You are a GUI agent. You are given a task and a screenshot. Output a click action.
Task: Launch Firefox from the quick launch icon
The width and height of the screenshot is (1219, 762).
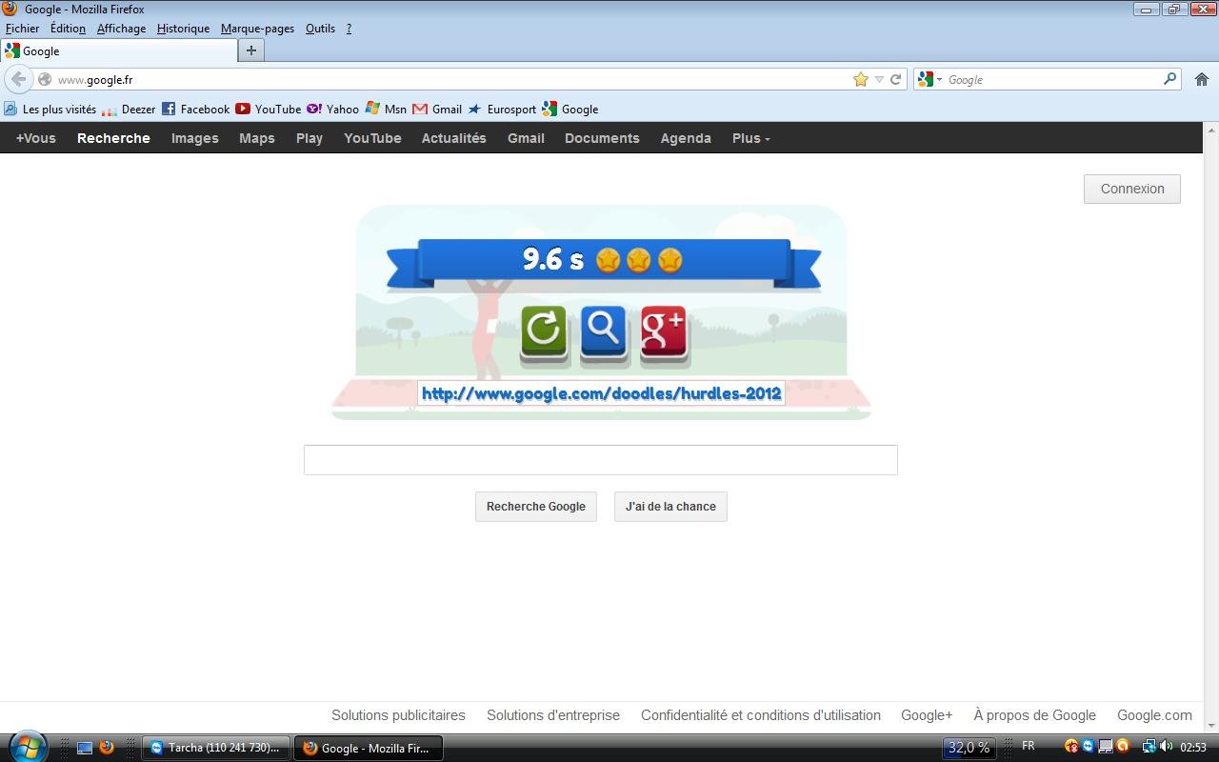107,748
